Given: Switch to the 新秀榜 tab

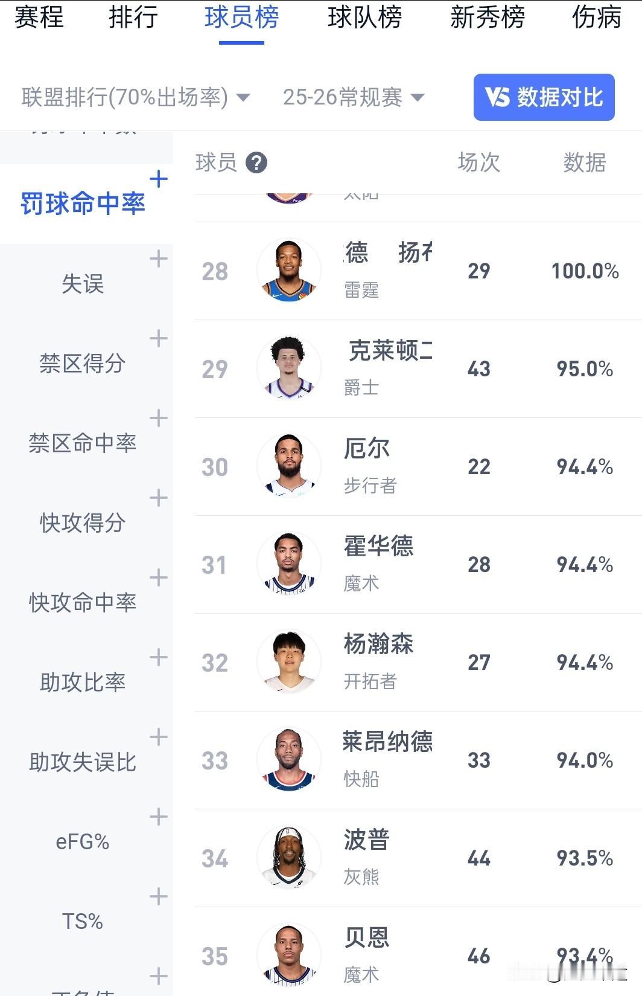Looking at the screenshot, I should (487, 18).
